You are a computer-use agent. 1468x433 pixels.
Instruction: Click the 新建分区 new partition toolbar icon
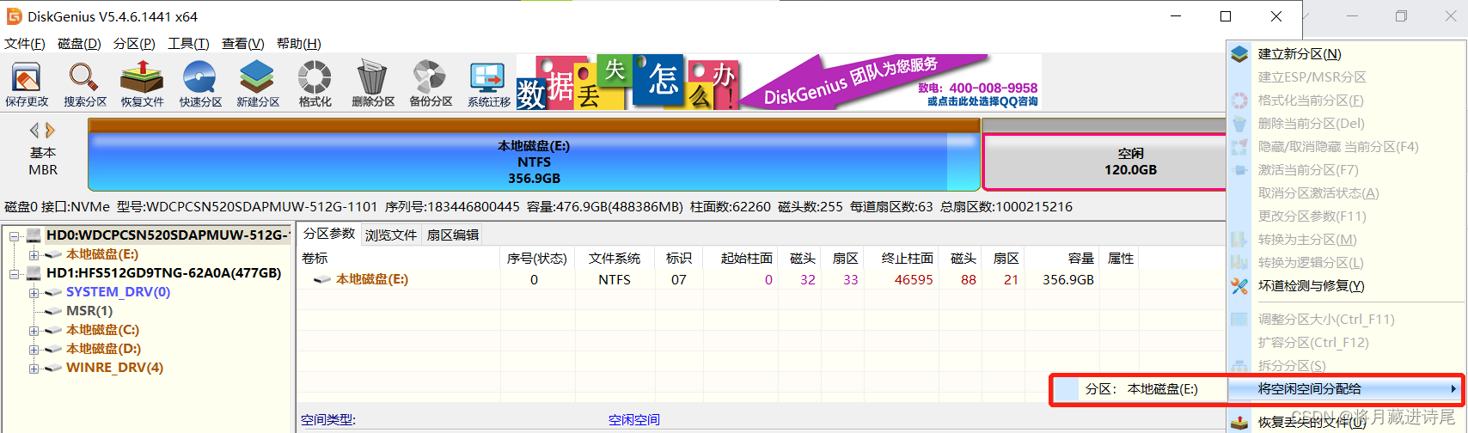pos(258,84)
